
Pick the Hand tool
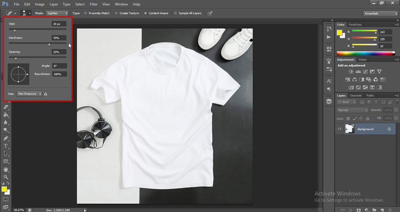point(6,169)
